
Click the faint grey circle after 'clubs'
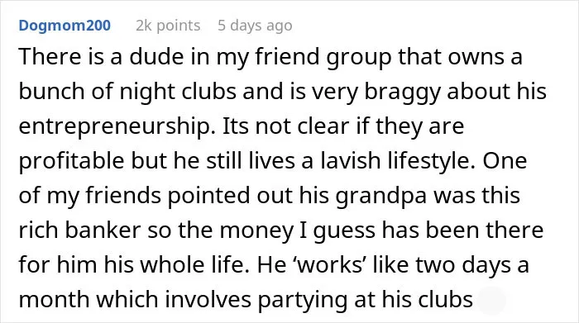point(491,300)
